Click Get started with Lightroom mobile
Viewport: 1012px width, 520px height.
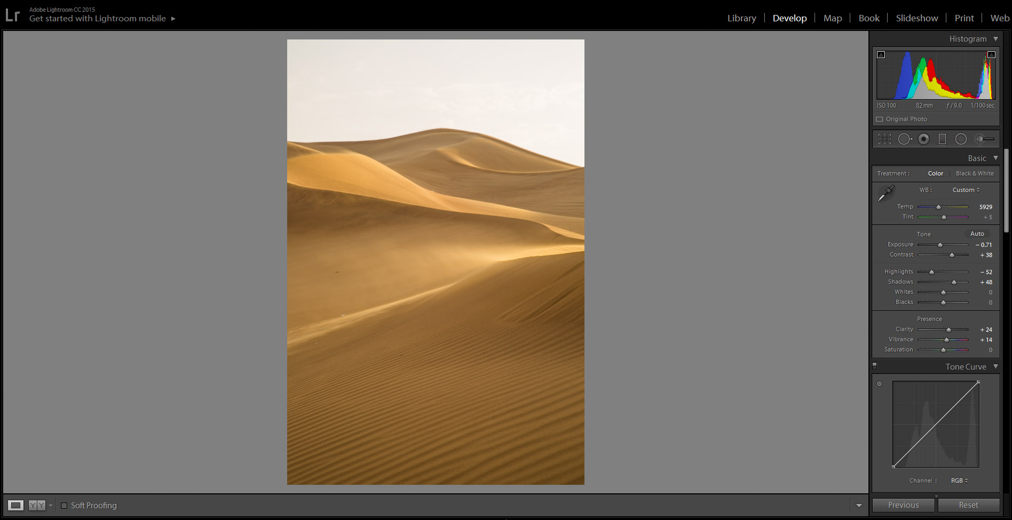click(98, 18)
